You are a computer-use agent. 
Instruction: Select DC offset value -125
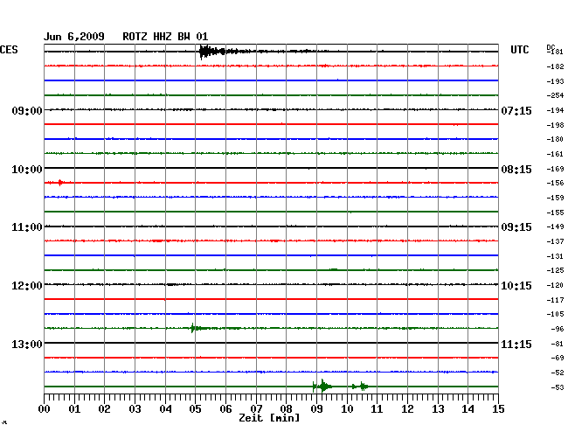pos(555,270)
